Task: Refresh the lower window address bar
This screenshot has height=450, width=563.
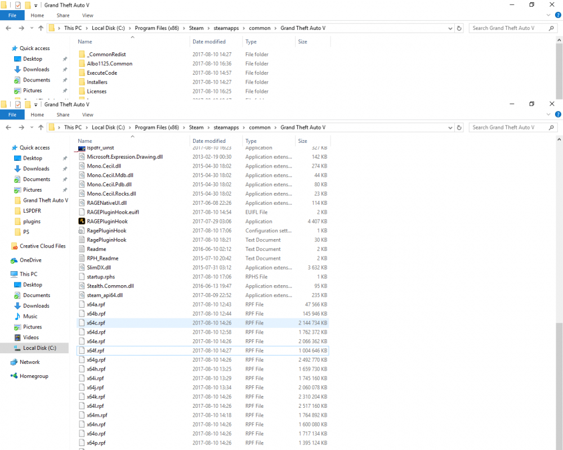Action: click(459, 127)
